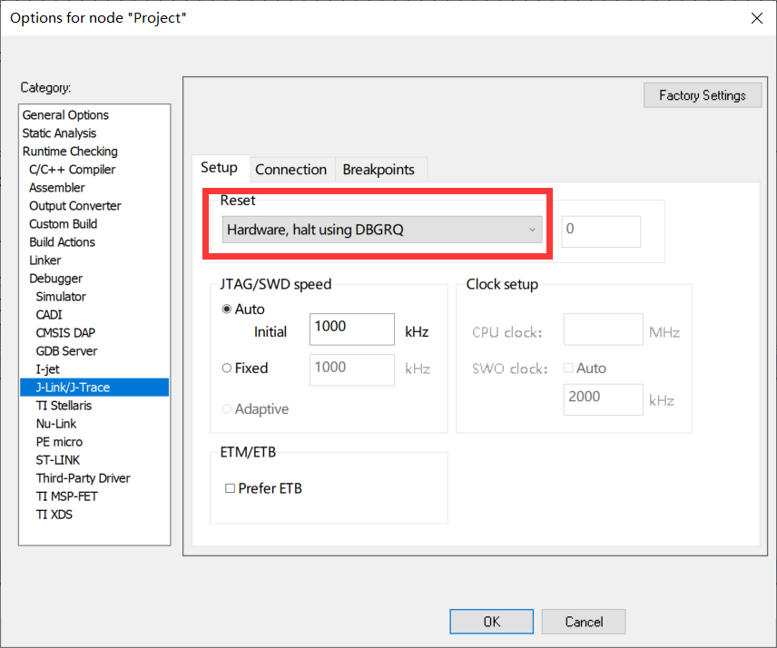777x648 pixels.
Task: Select ST-LINK driver in category list
Action: pyautogui.click(x=58, y=460)
